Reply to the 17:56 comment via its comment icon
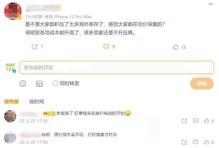 click(195, 142)
